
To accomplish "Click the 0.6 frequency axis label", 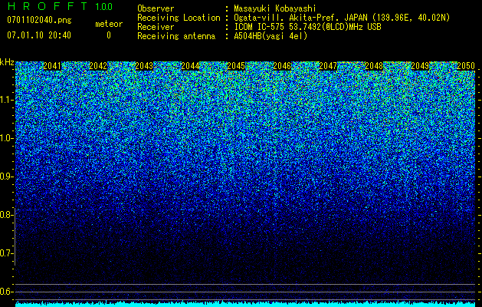I will [6, 292].
